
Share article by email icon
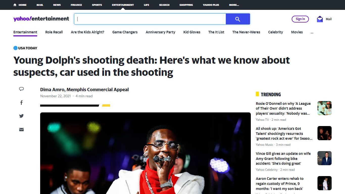21,130
